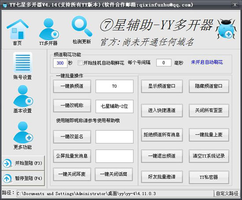Image resolution: width=242 pixels, height=200 pixels.
Task: Click 关闭所有歪歪 button
Action: click(209, 111)
